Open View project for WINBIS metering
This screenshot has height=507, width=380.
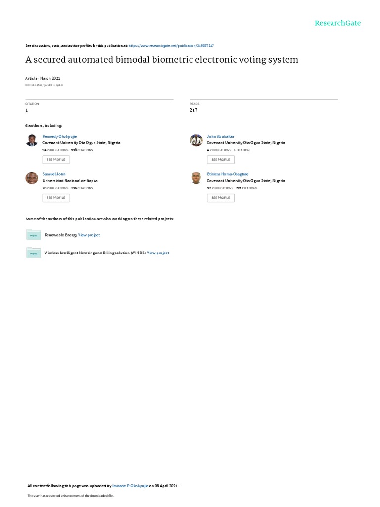click(x=158, y=253)
